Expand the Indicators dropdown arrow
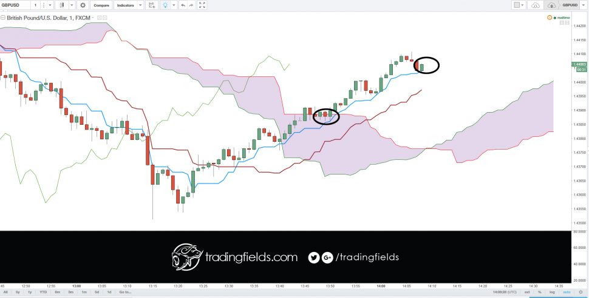 click(140, 5)
